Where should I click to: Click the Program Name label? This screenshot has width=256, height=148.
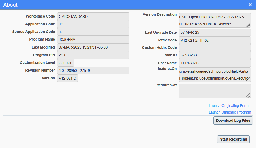pyautogui.click(x=42, y=39)
